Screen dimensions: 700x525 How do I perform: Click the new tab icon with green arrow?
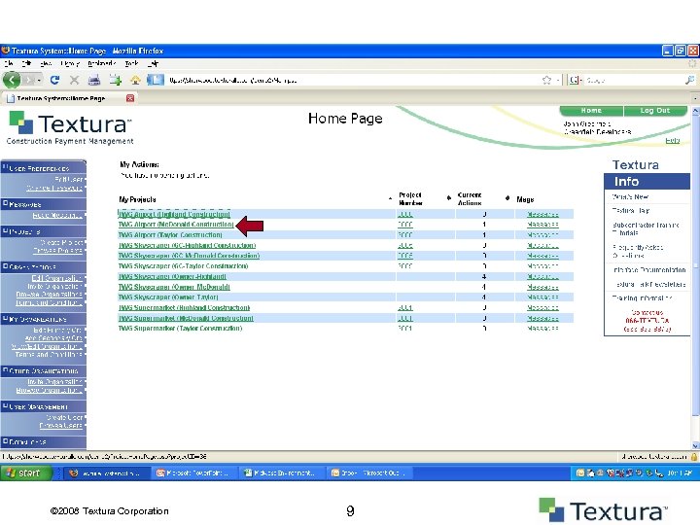(x=116, y=80)
